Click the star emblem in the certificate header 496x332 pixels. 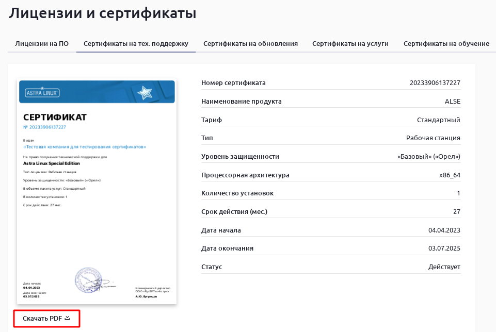coord(145,93)
